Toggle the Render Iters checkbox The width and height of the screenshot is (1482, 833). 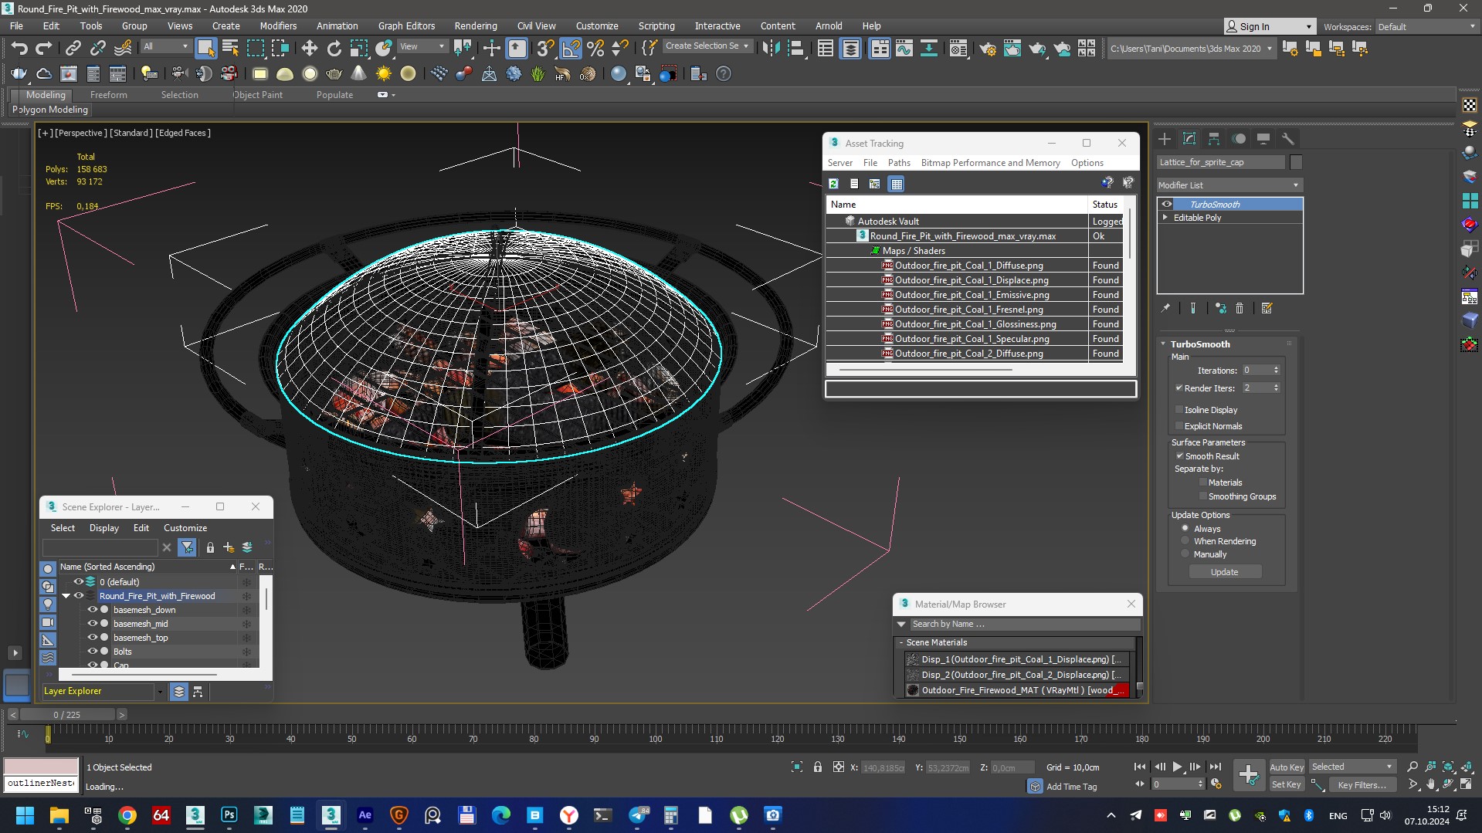tap(1179, 388)
